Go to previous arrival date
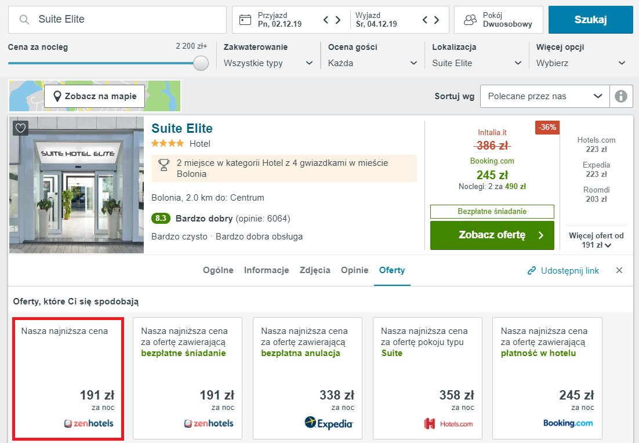 (x=326, y=20)
